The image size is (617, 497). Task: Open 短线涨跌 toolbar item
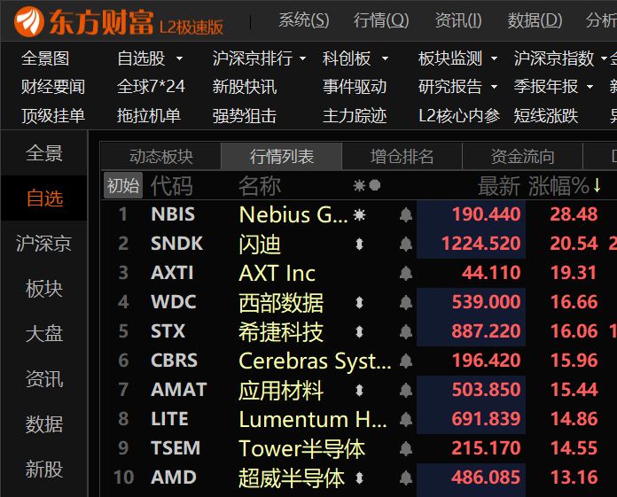click(x=546, y=116)
